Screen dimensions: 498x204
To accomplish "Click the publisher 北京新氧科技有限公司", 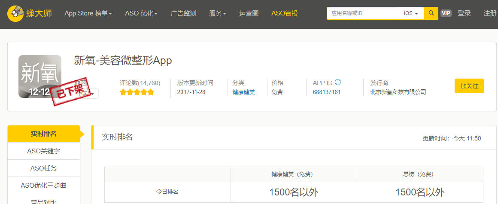I will click(398, 92).
